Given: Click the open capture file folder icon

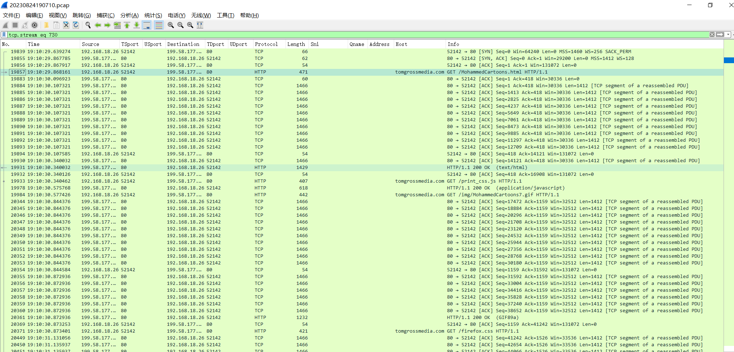Looking at the screenshot, I should point(46,25).
